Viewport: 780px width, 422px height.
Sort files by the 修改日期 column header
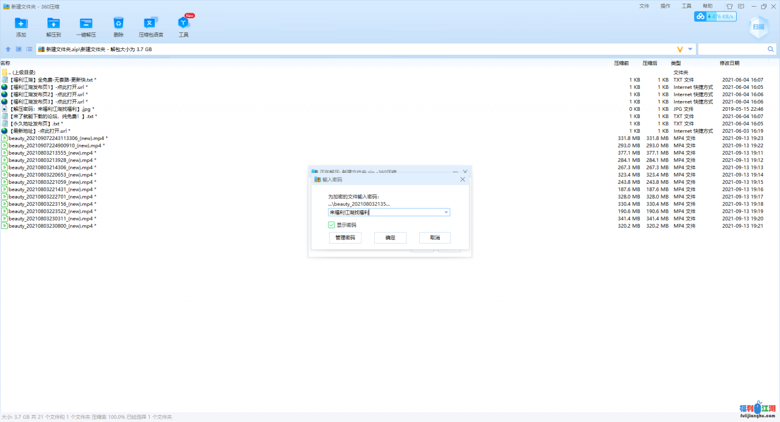click(729, 63)
